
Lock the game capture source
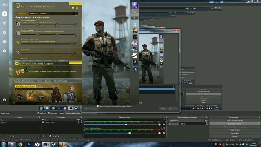[x=82, y=120]
